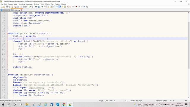
Task: Toggle file monitoring eye icon
Action: pyautogui.click(x=73, y=7)
